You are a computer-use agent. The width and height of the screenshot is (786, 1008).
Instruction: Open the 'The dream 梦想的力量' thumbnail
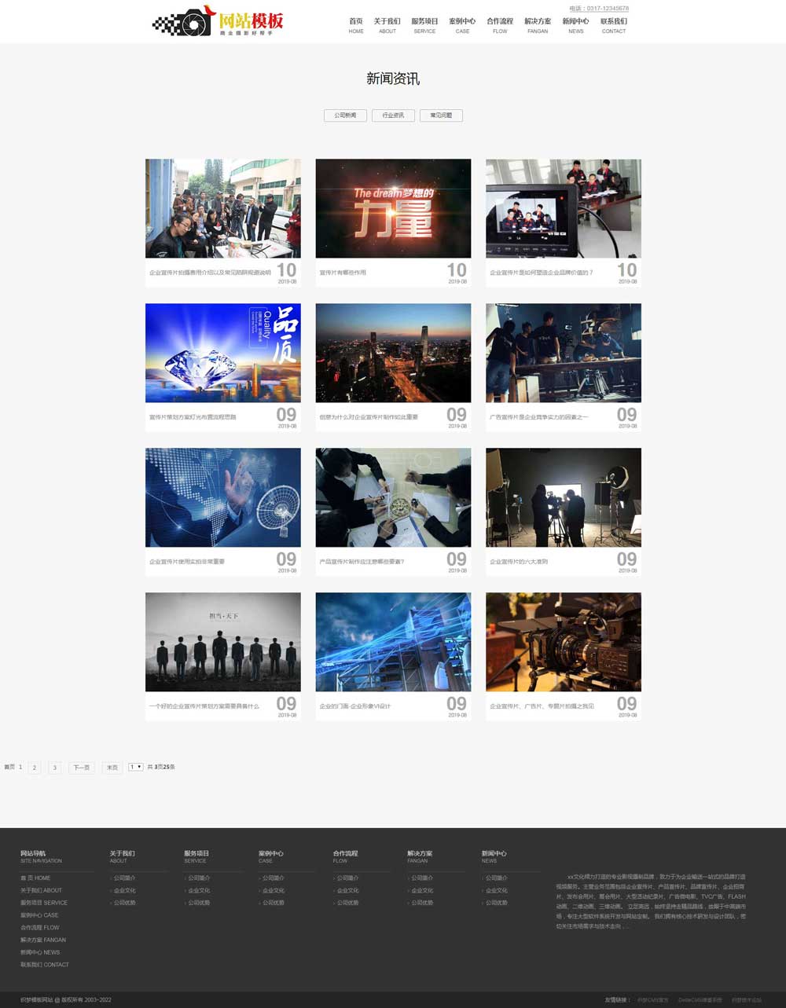(x=393, y=208)
